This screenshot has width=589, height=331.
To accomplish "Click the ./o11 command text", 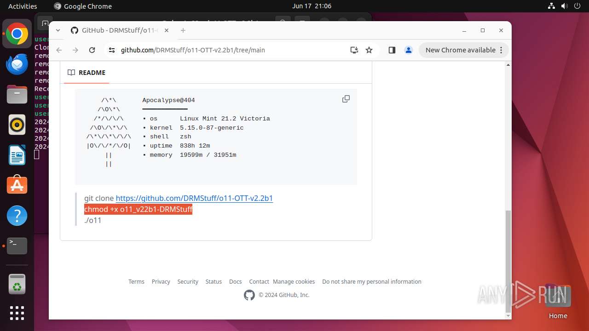I will [92, 220].
